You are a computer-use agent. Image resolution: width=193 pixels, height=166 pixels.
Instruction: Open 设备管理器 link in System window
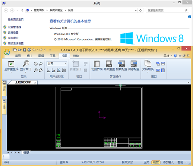pyautogui.click(x=15, y=27)
